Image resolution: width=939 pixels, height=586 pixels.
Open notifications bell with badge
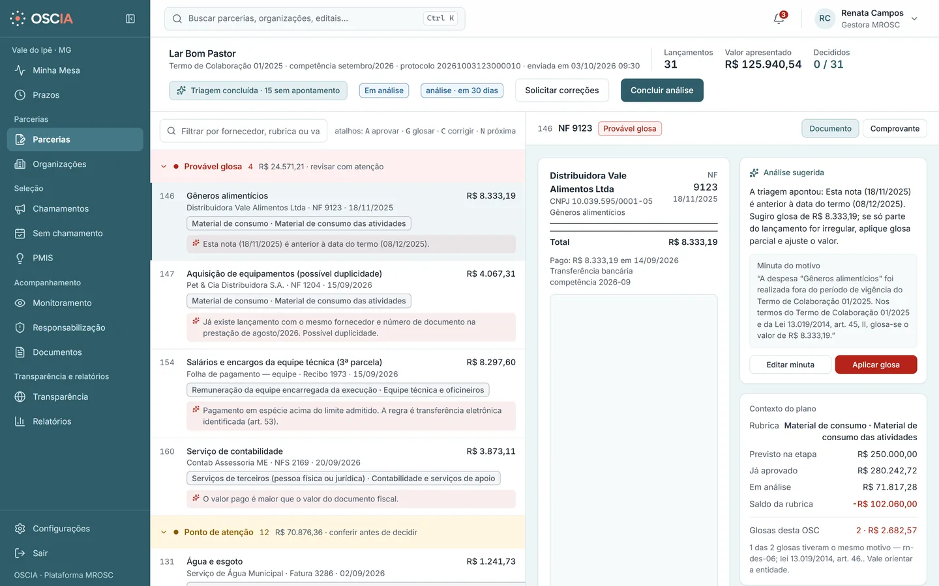point(779,18)
